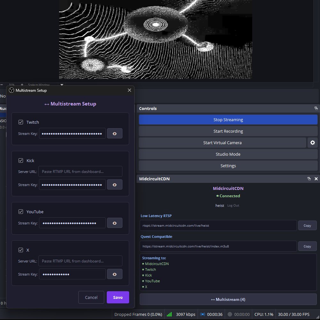Click the YouTube Stream Key field
Screen dimensions: 320x320
[73, 223]
